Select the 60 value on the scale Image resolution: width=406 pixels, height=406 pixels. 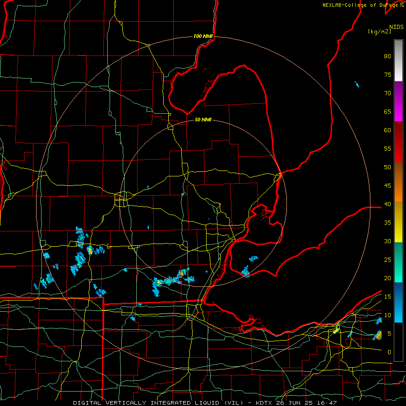click(x=388, y=130)
